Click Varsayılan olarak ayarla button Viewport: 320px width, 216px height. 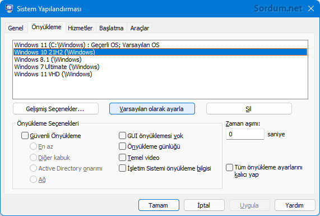click(152, 109)
